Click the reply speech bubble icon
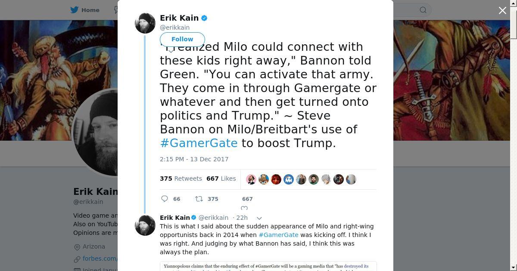517x271 pixels. coord(165,199)
